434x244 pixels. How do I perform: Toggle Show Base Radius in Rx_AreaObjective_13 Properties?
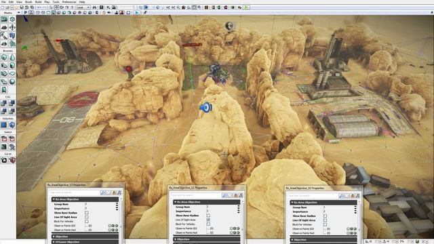pos(87,213)
